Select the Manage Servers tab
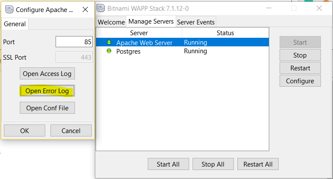The width and height of the screenshot is (333, 179). pyautogui.click(x=151, y=21)
